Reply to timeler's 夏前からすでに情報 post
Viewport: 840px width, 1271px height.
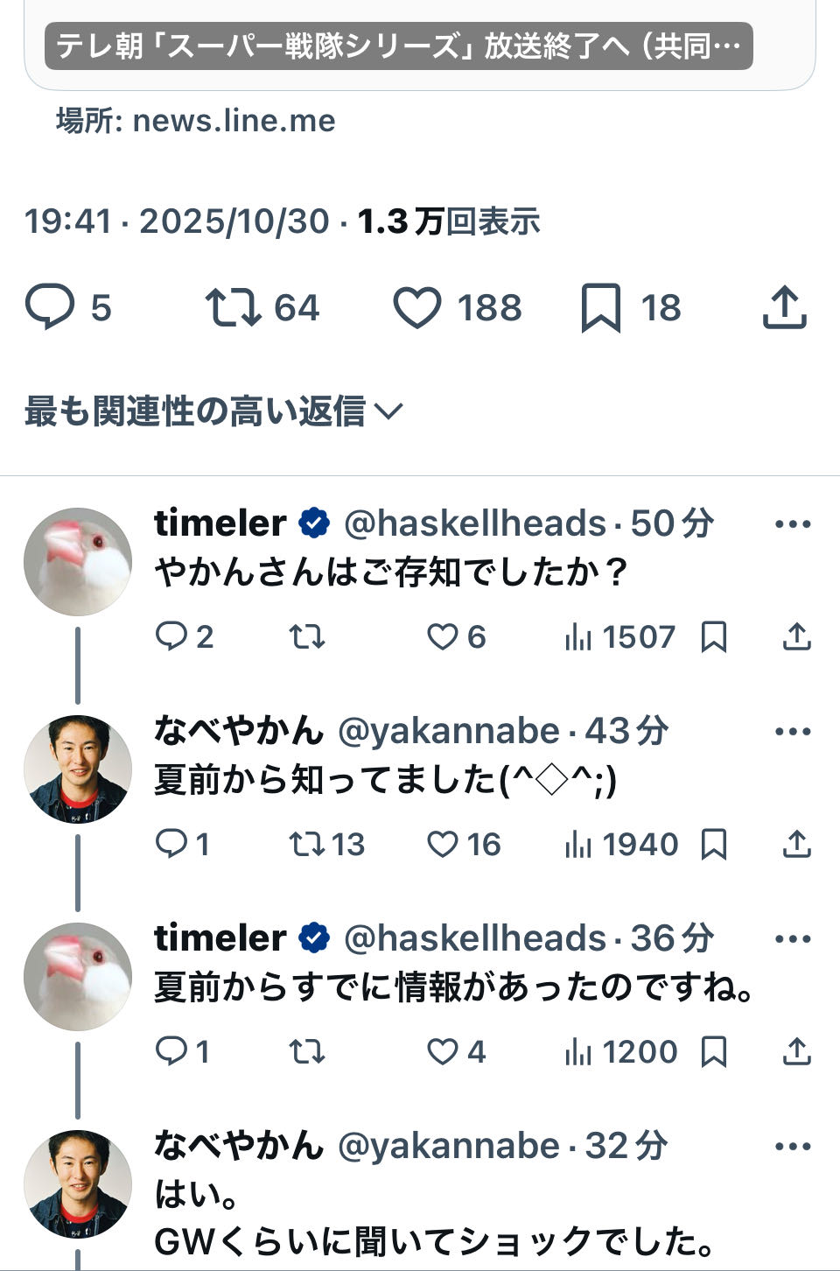click(171, 1051)
